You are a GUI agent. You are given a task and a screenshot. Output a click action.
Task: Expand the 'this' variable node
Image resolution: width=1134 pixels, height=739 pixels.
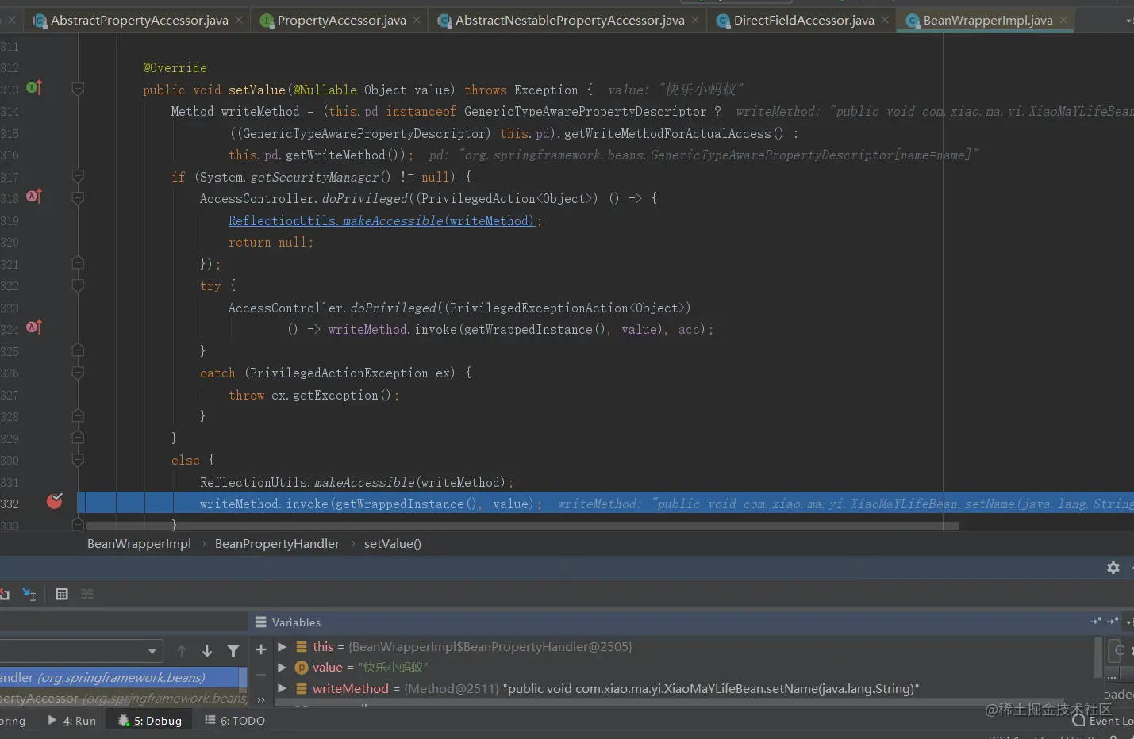(x=282, y=647)
